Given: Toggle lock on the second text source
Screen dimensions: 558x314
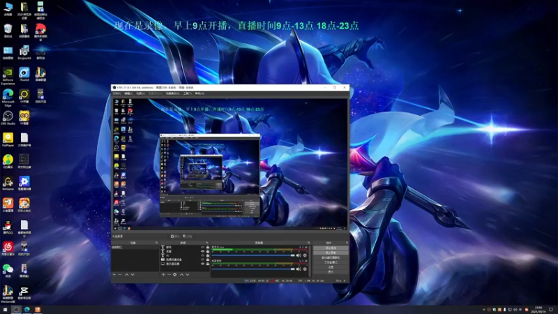Looking at the screenshot, I should pyautogui.click(x=208, y=251).
